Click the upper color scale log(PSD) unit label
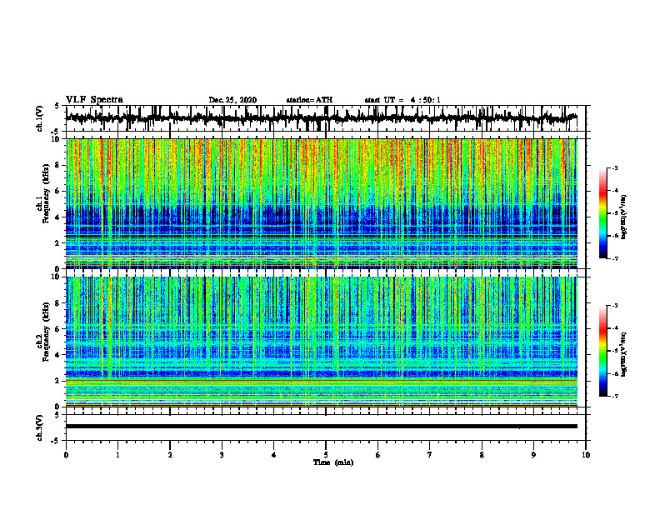This screenshot has height=510, width=660. pos(624,217)
